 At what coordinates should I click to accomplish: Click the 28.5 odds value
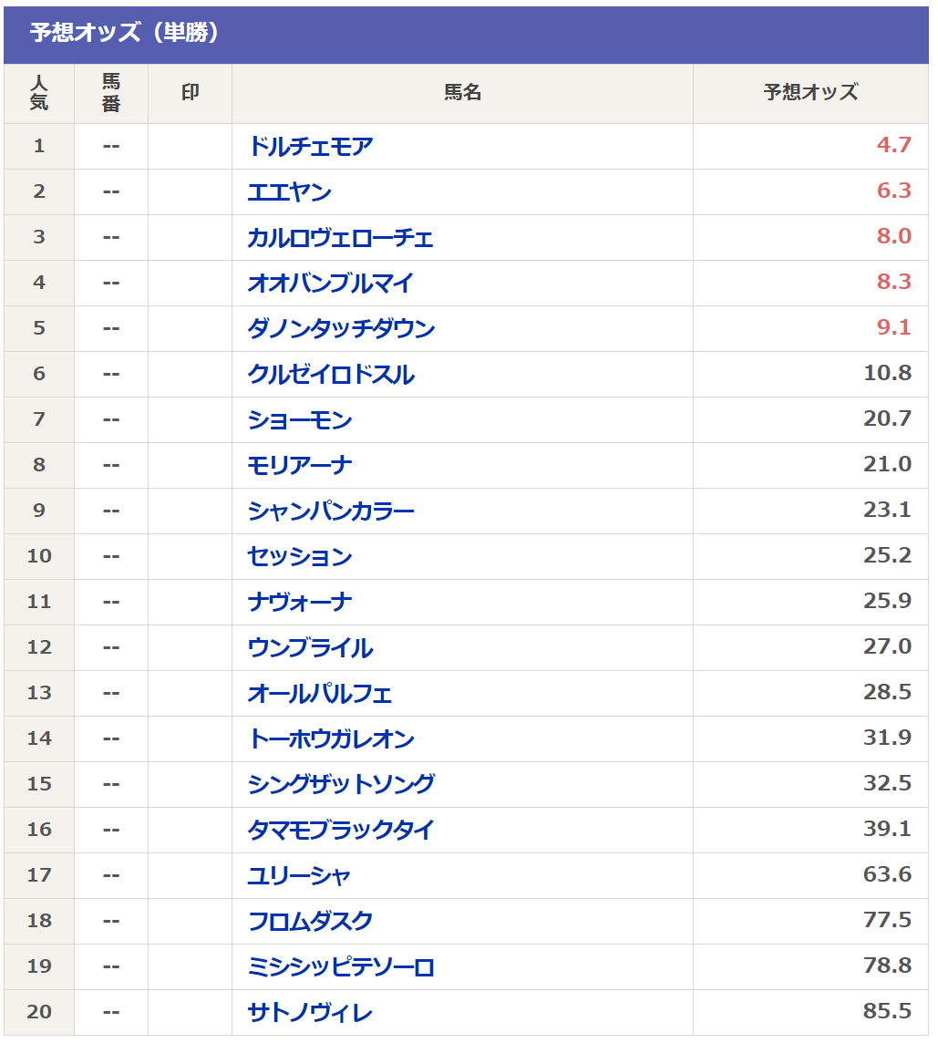(x=888, y=691)
